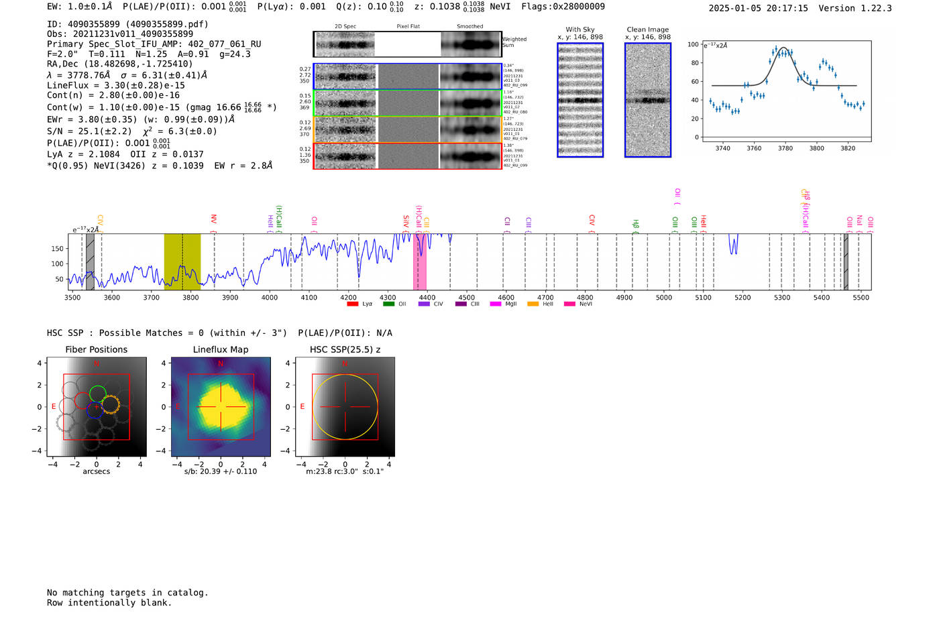Click the ID 4090355899 text line

127,24
